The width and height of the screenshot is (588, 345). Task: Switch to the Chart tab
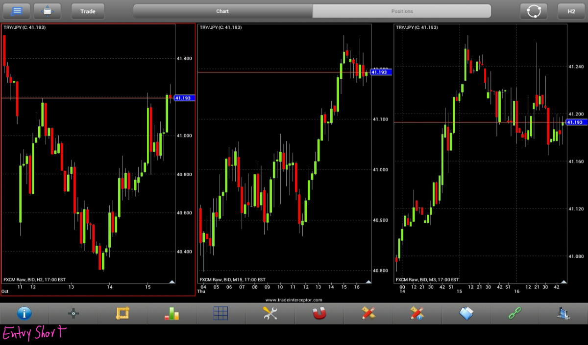[223, 11]
